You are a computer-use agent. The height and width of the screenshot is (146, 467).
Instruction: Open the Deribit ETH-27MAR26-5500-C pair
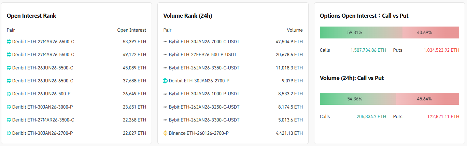click(x=43, y=54)
